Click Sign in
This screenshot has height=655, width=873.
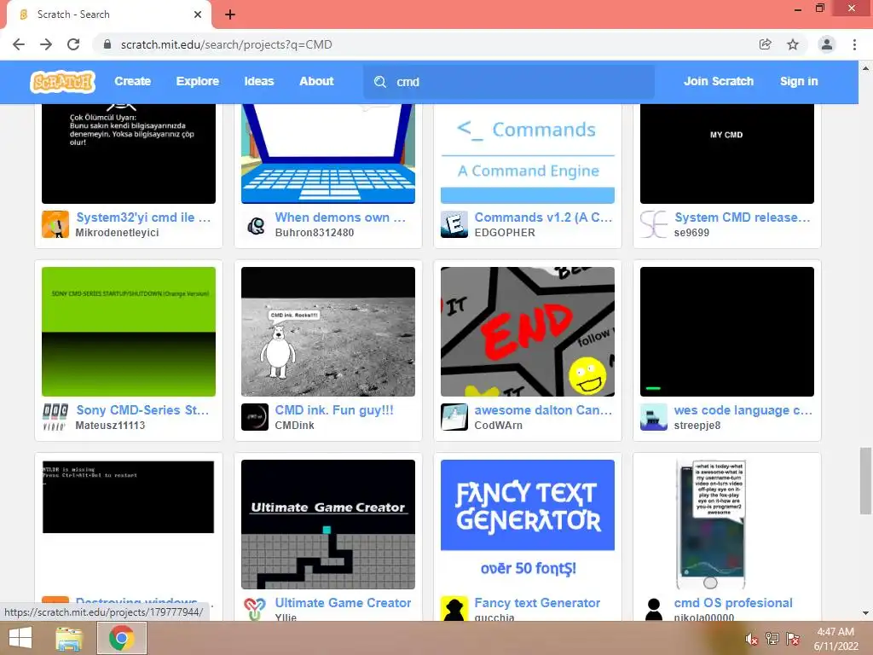(x=799, y=81)
